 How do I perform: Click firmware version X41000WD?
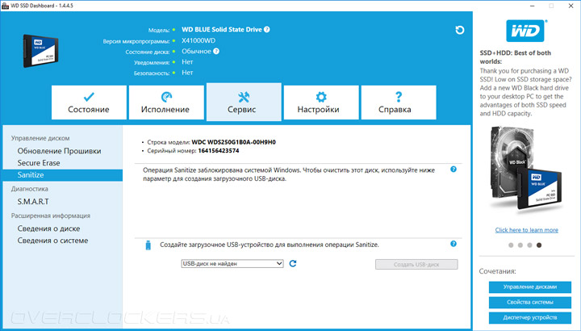199,41
